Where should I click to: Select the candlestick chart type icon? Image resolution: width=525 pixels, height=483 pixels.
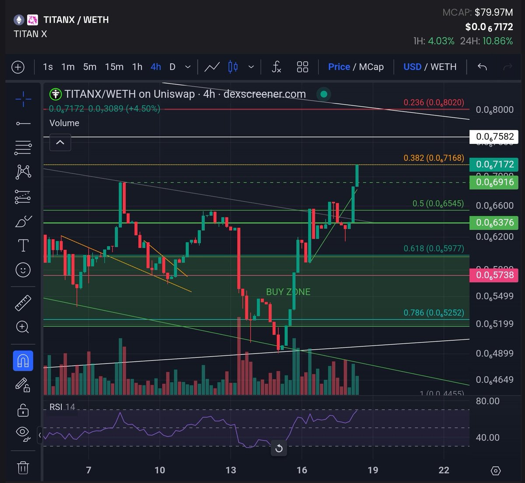click(x=233, y=67)
